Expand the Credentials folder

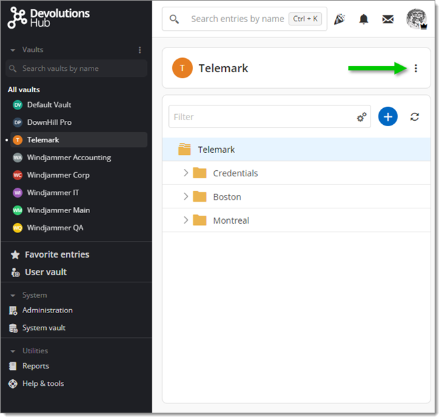186,173
